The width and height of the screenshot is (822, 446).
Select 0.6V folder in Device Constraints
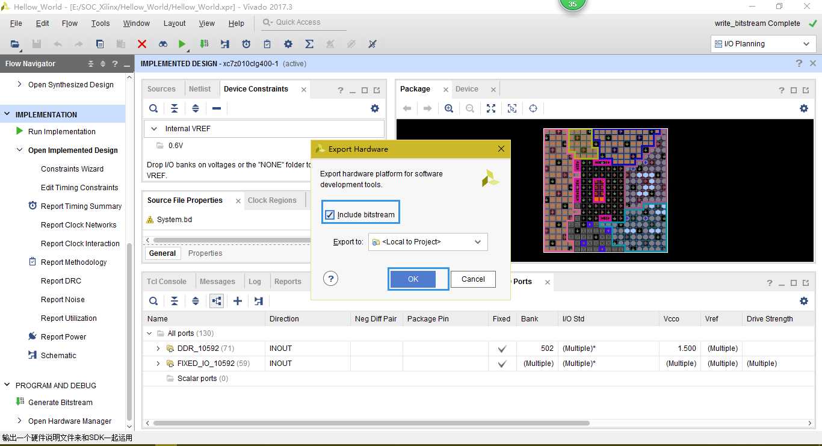pos(176,146)
